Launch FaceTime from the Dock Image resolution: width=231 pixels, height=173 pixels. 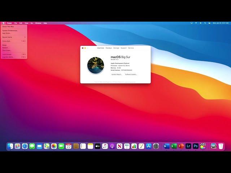pyautogui.click(x=61, y=146)
